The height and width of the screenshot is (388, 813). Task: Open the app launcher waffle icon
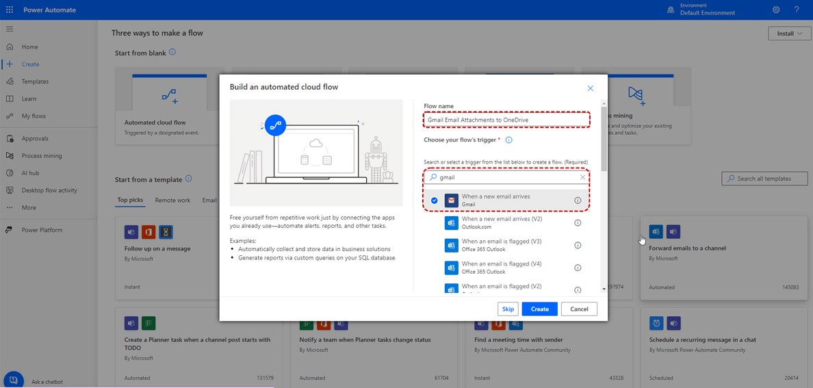click(x=10, y=10)
